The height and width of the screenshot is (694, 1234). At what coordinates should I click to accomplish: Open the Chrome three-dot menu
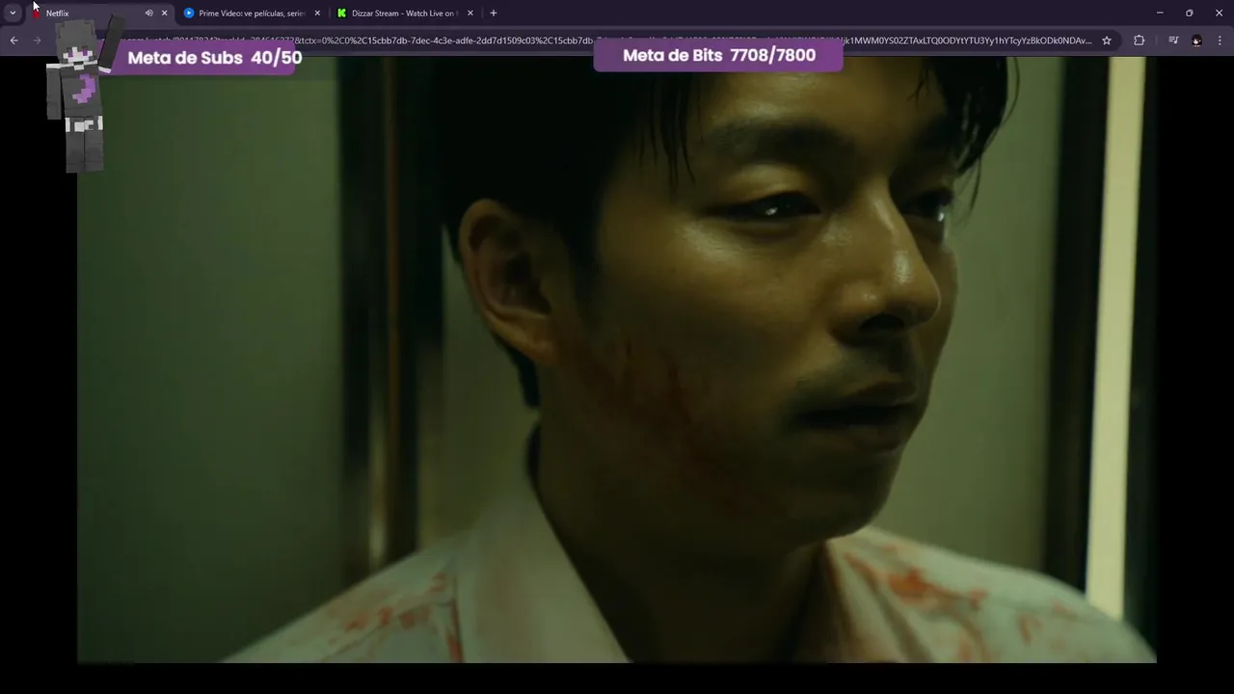tap(1220, 40)
